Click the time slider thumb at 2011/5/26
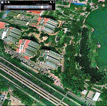 click(x=42, y=7)
